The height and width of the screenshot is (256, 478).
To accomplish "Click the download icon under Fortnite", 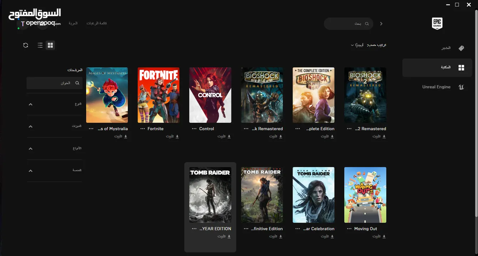I will (x=177, y=136).
